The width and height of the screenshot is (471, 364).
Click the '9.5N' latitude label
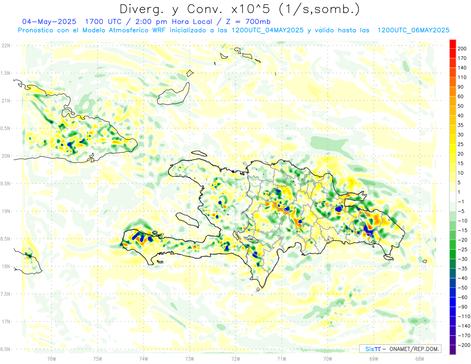click(6, 183)
